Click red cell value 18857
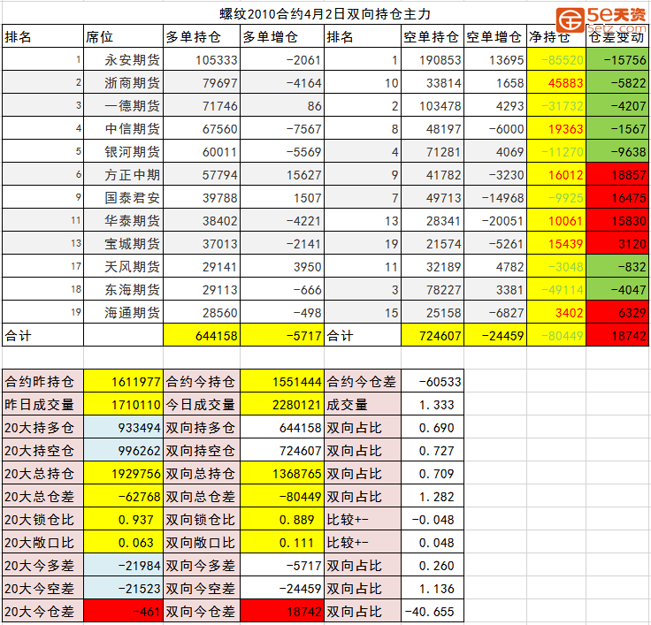Viewport: 651px width, 625px height. [x=617, y=174]
